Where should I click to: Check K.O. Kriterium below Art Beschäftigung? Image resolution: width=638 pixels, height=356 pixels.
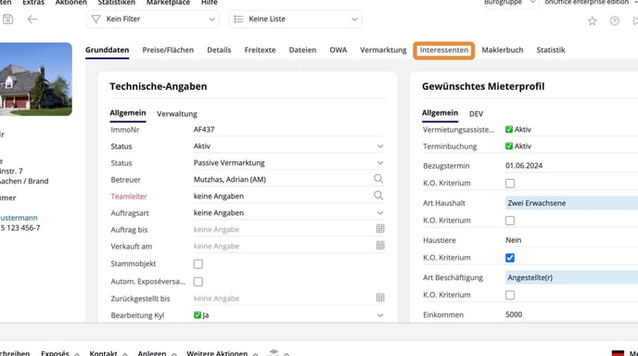510,295
